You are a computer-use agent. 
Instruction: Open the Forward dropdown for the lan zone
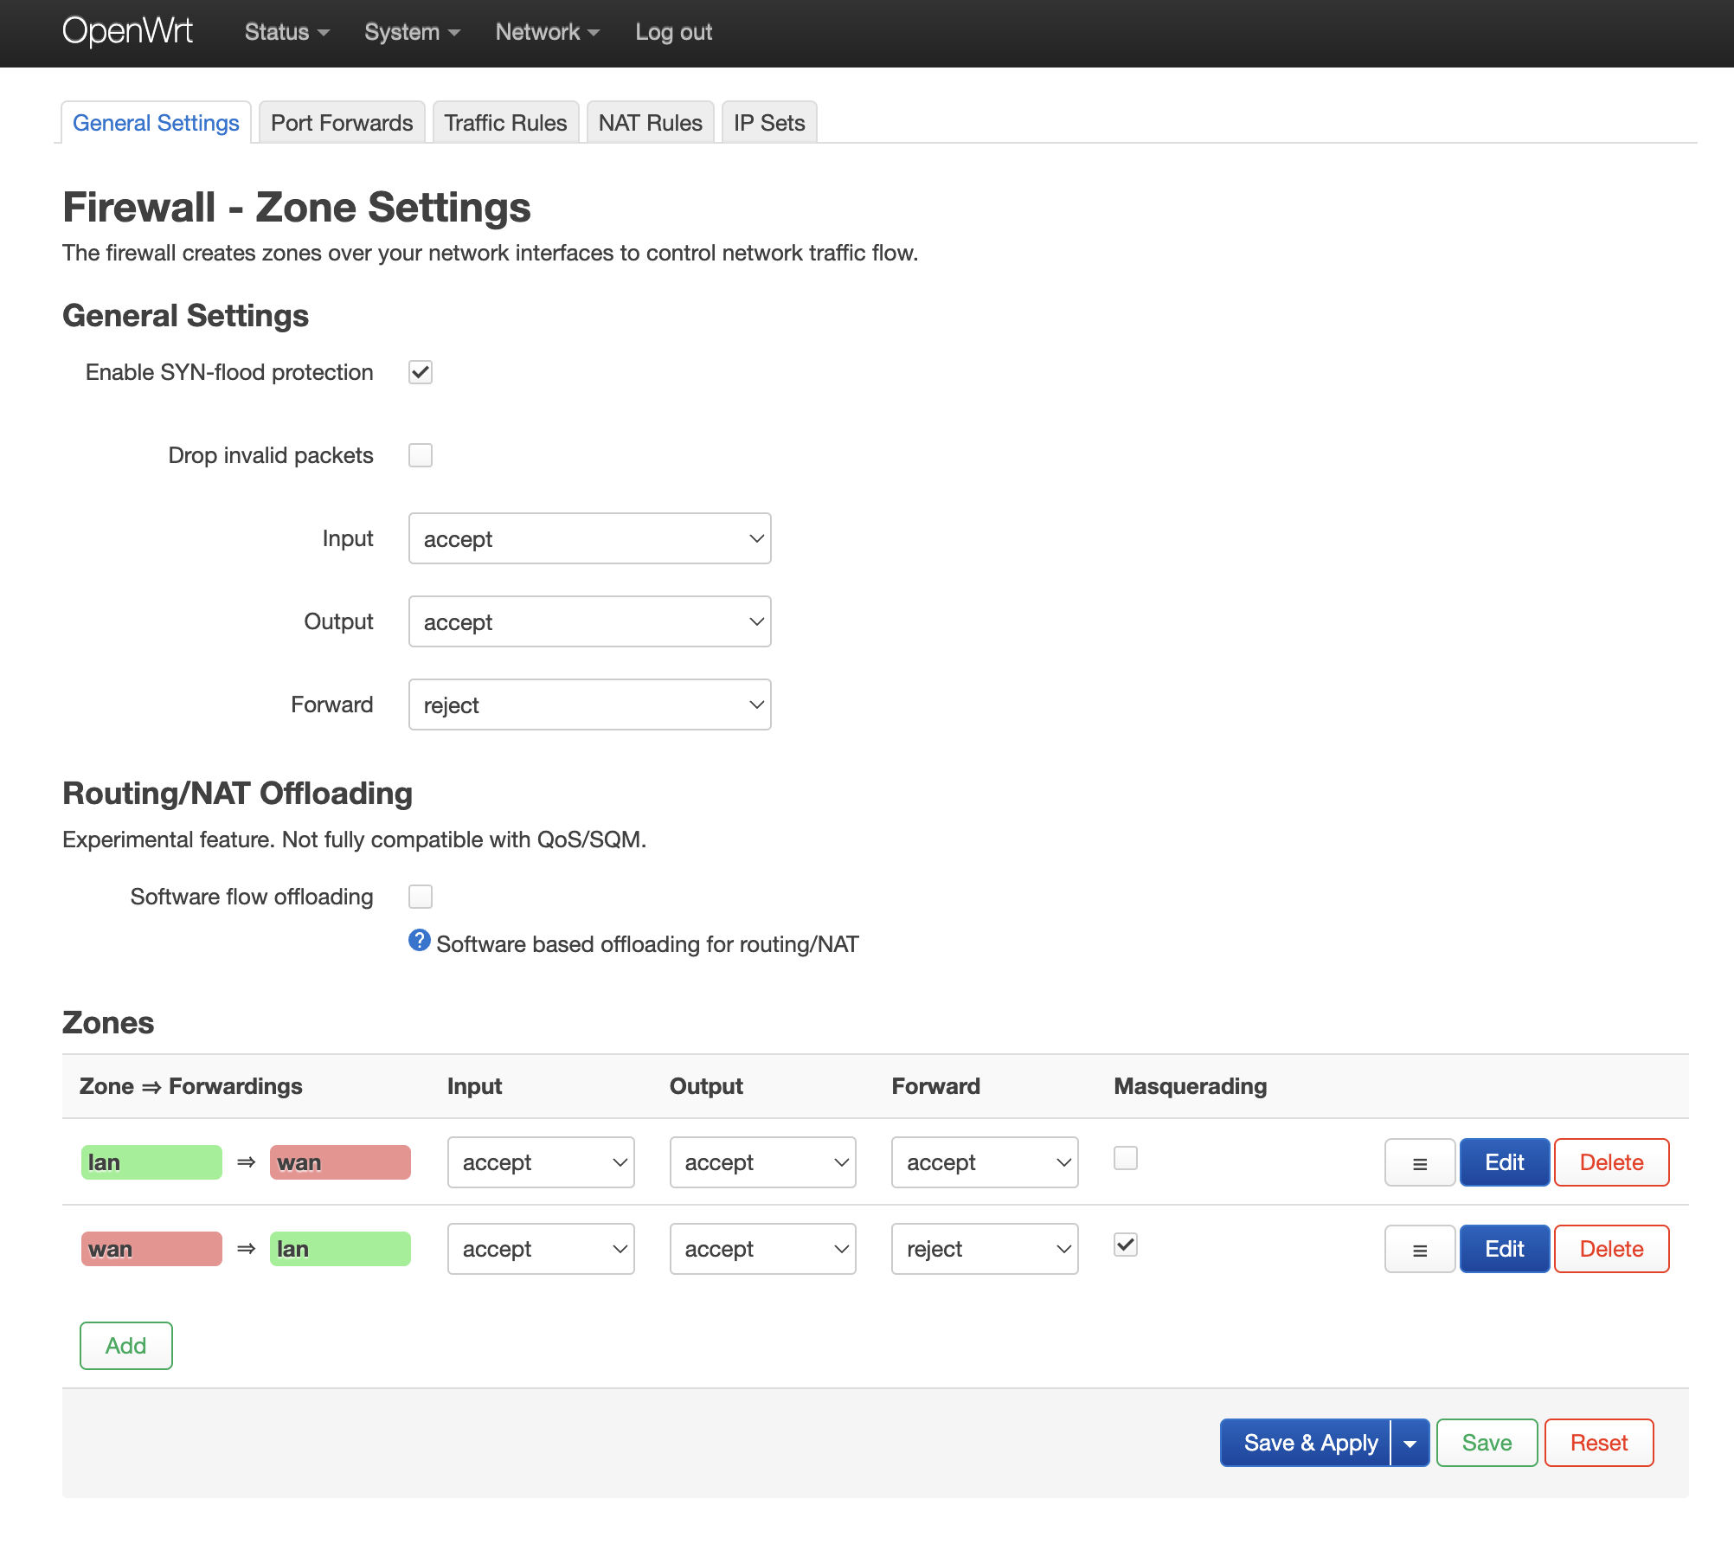coord(984,1162)
